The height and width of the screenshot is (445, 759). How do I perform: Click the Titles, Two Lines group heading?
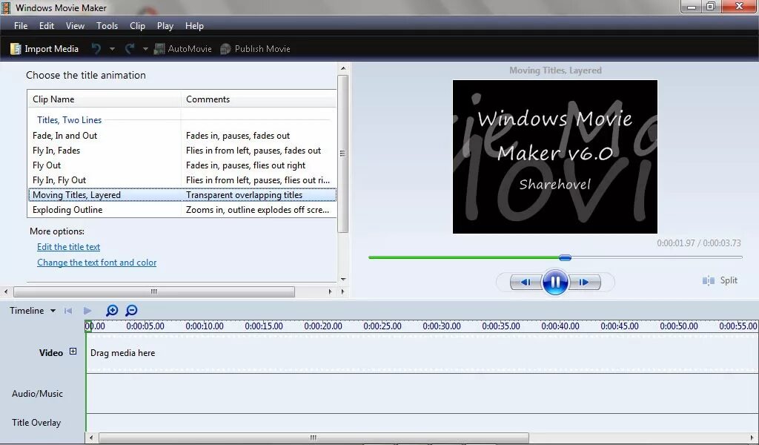coord(69,120)
